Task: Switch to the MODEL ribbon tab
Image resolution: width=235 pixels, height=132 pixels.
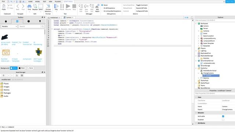Action: [x=37, y=1]
